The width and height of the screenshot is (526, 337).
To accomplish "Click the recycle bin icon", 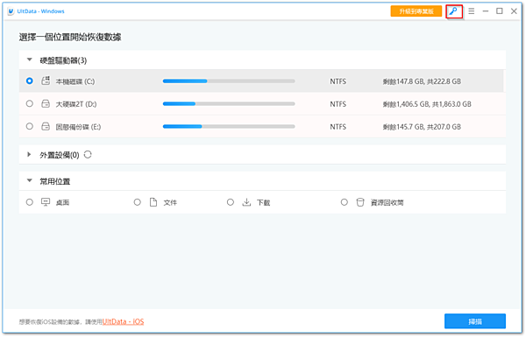I will pyautogui.click(x=360, y=202).
